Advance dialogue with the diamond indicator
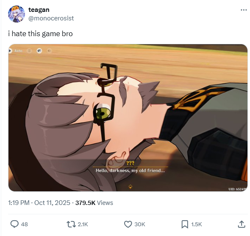This screenshot has width=250, height=236. pyautogui.click(x=131, y=187)
